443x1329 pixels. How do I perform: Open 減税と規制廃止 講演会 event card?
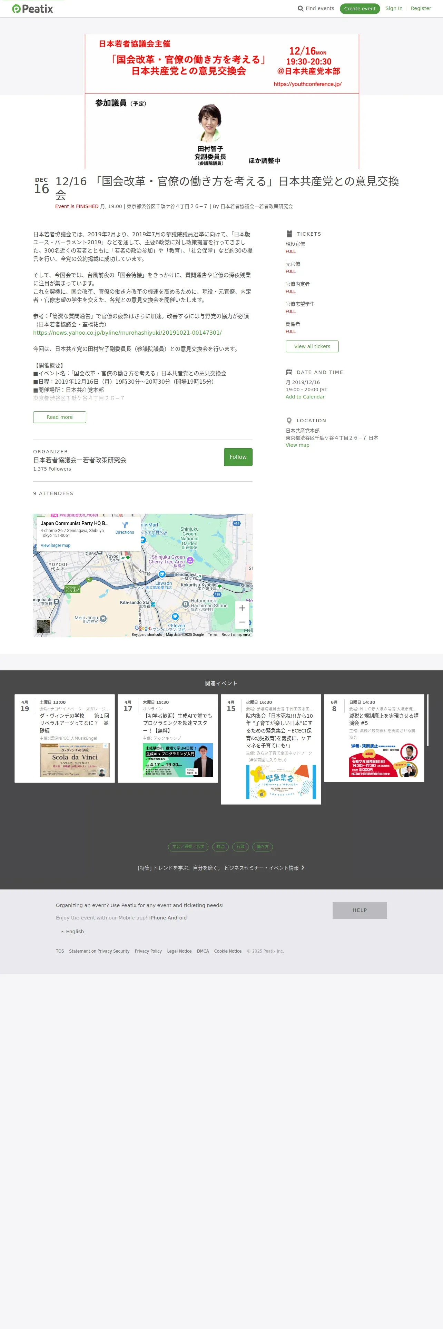click(374, 738)
